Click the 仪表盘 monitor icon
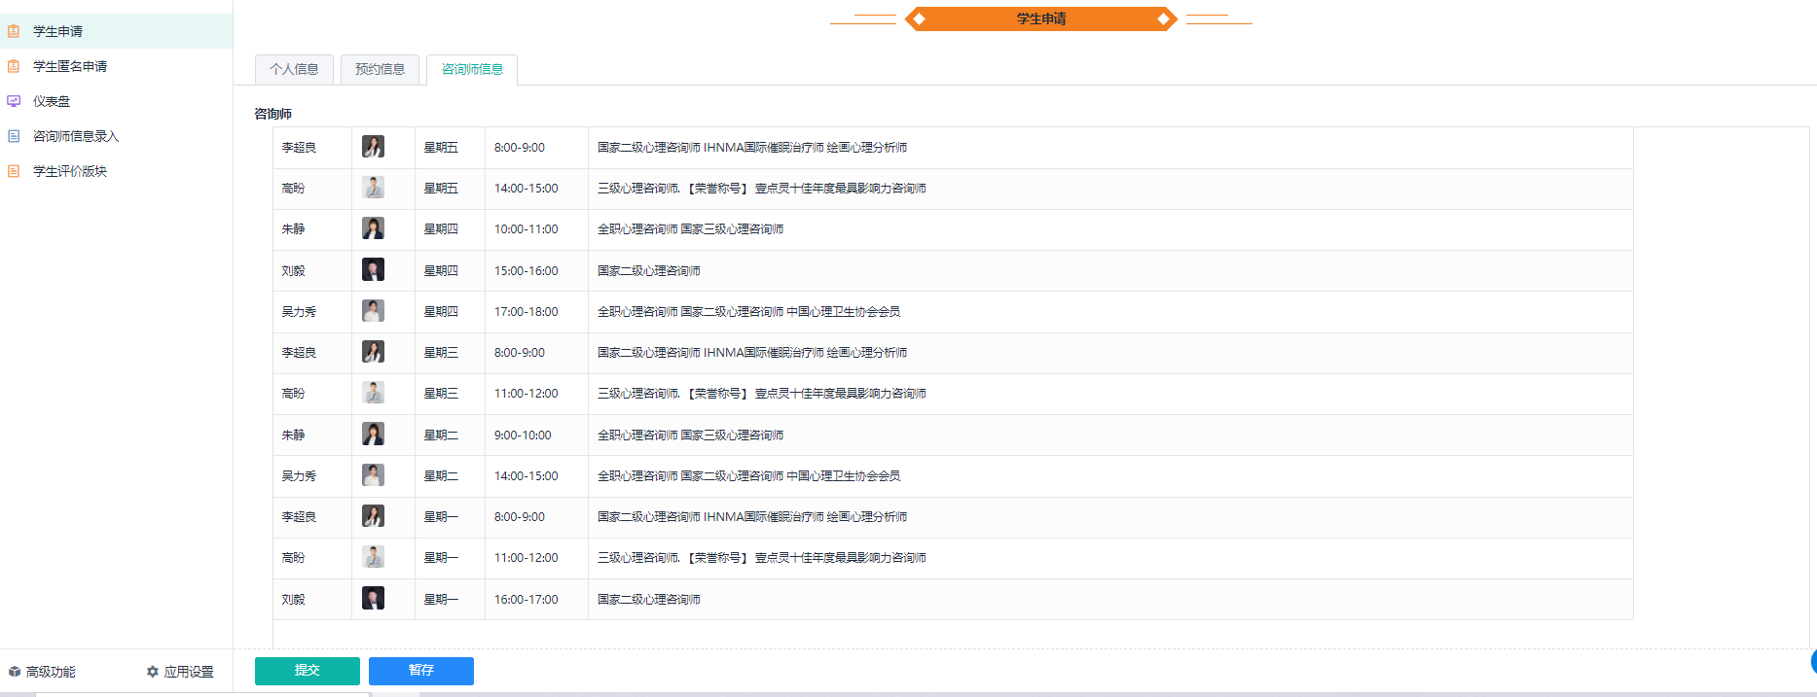 coord(14,101)
